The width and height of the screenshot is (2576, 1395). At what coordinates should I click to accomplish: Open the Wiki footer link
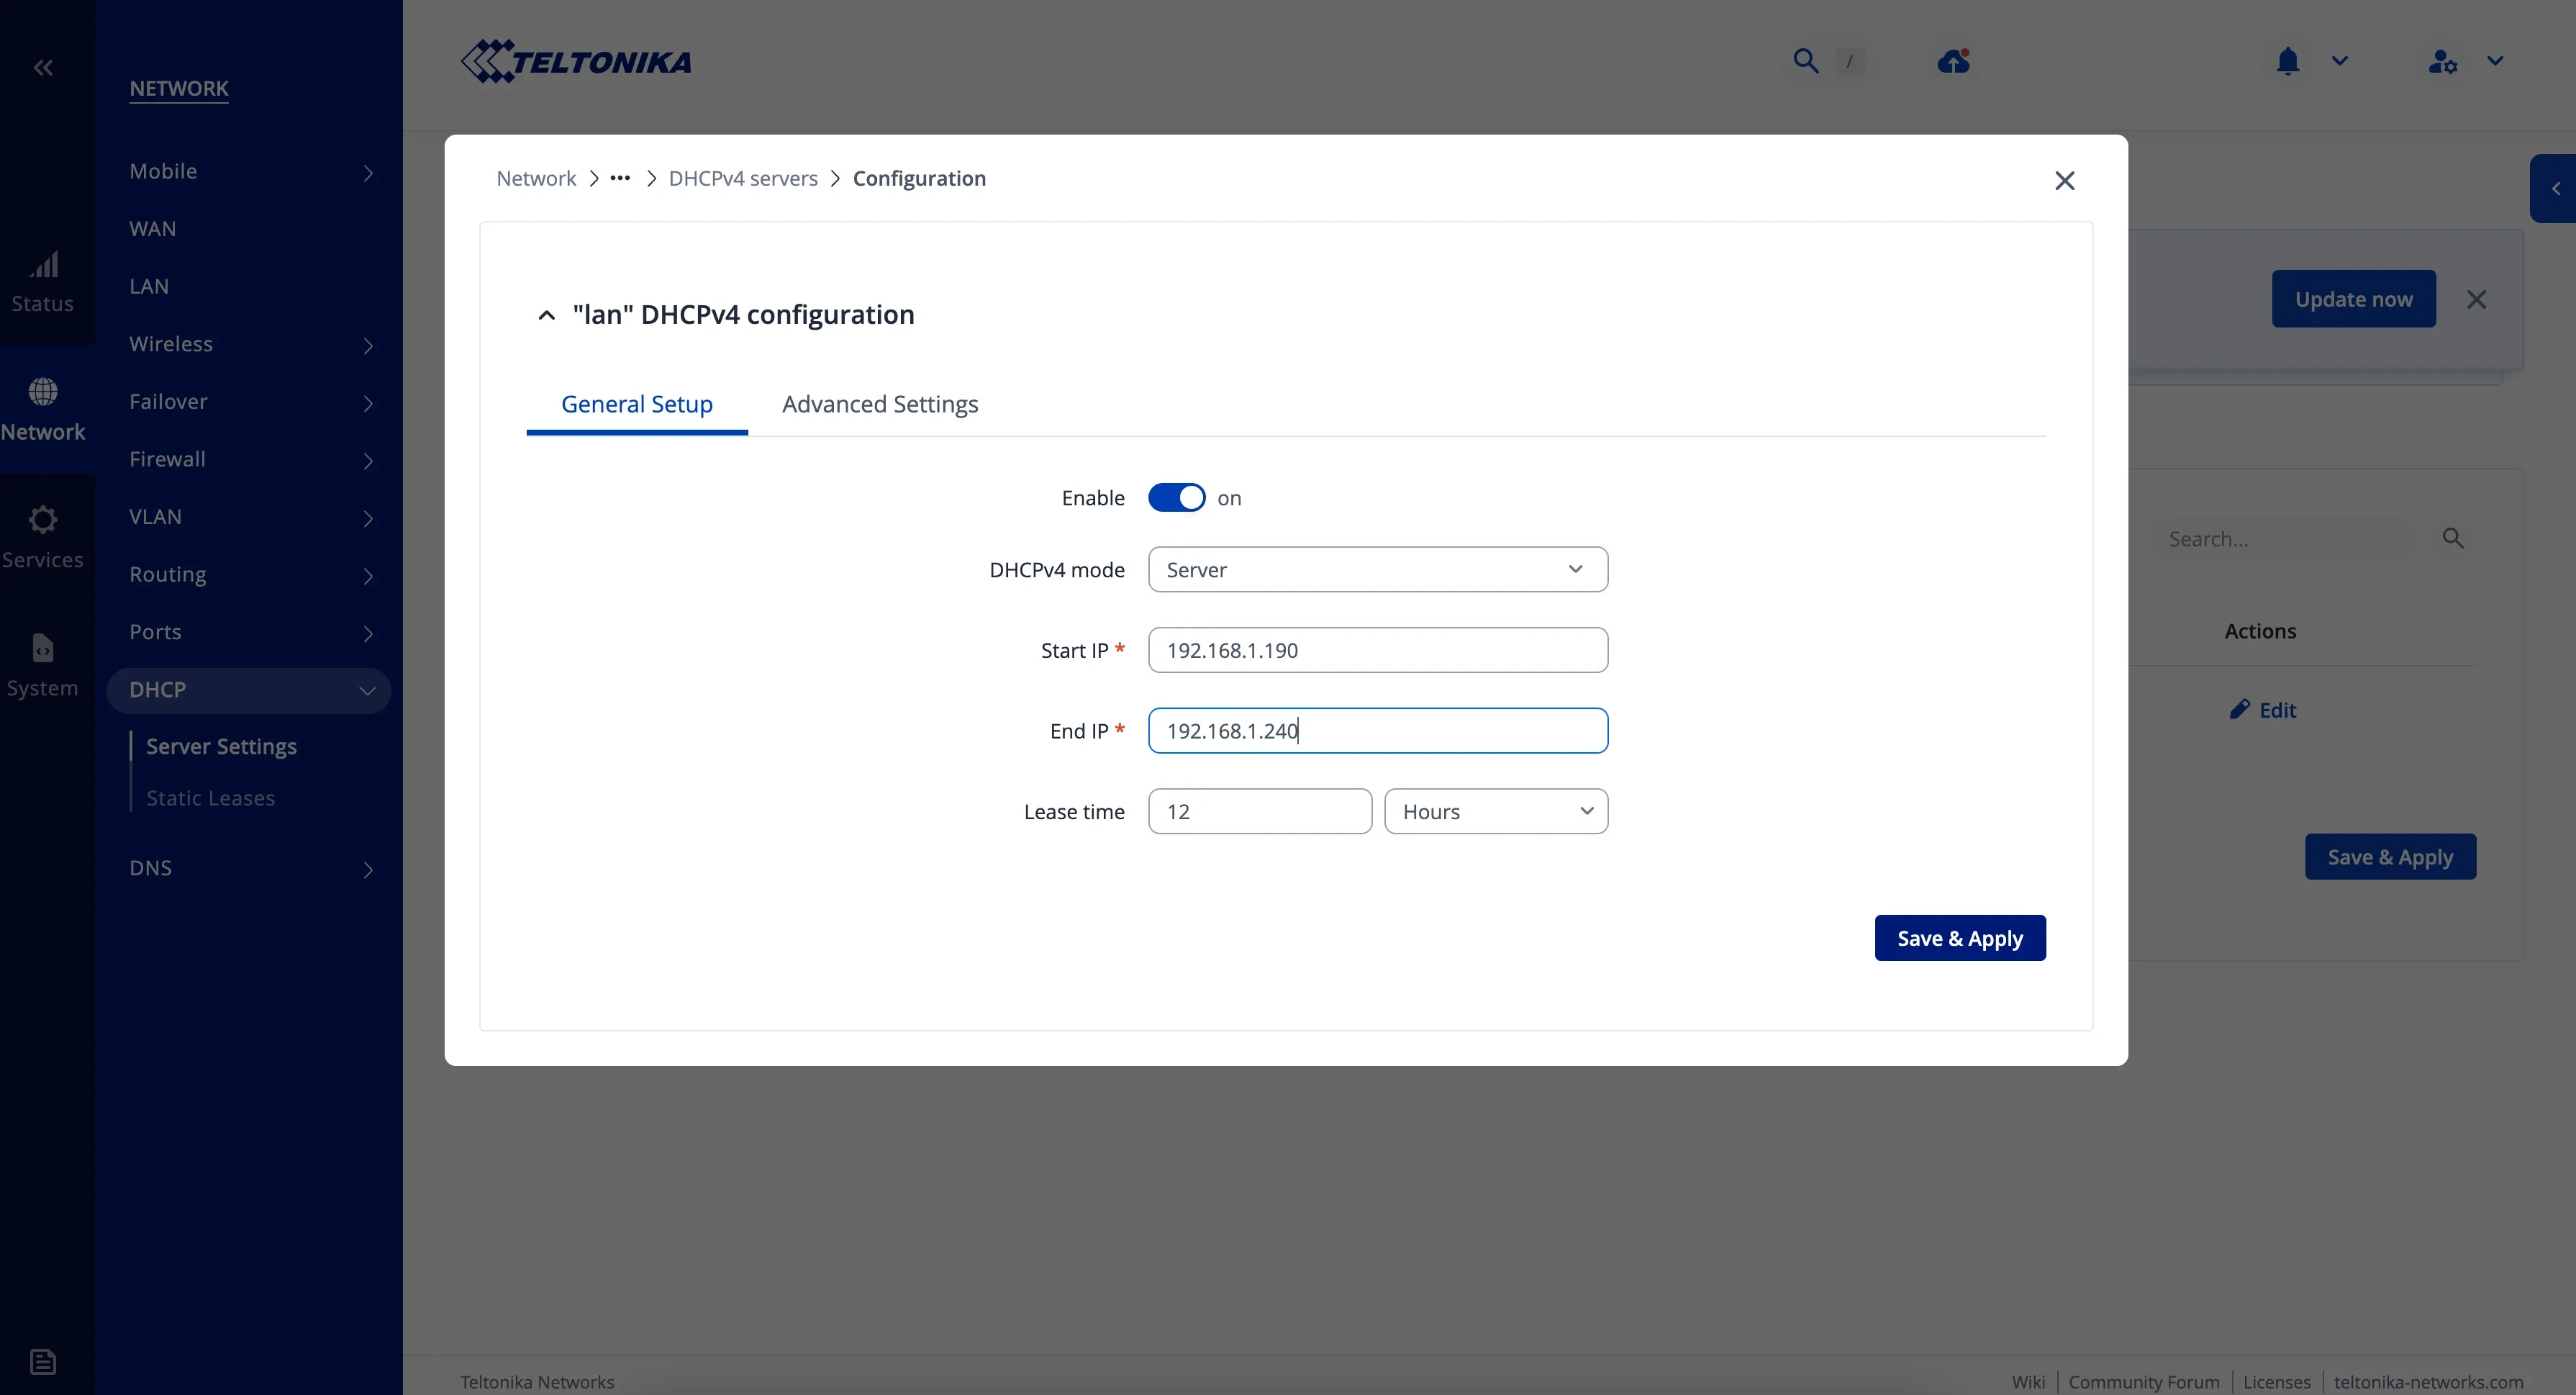click(x=2028, y=1381)
